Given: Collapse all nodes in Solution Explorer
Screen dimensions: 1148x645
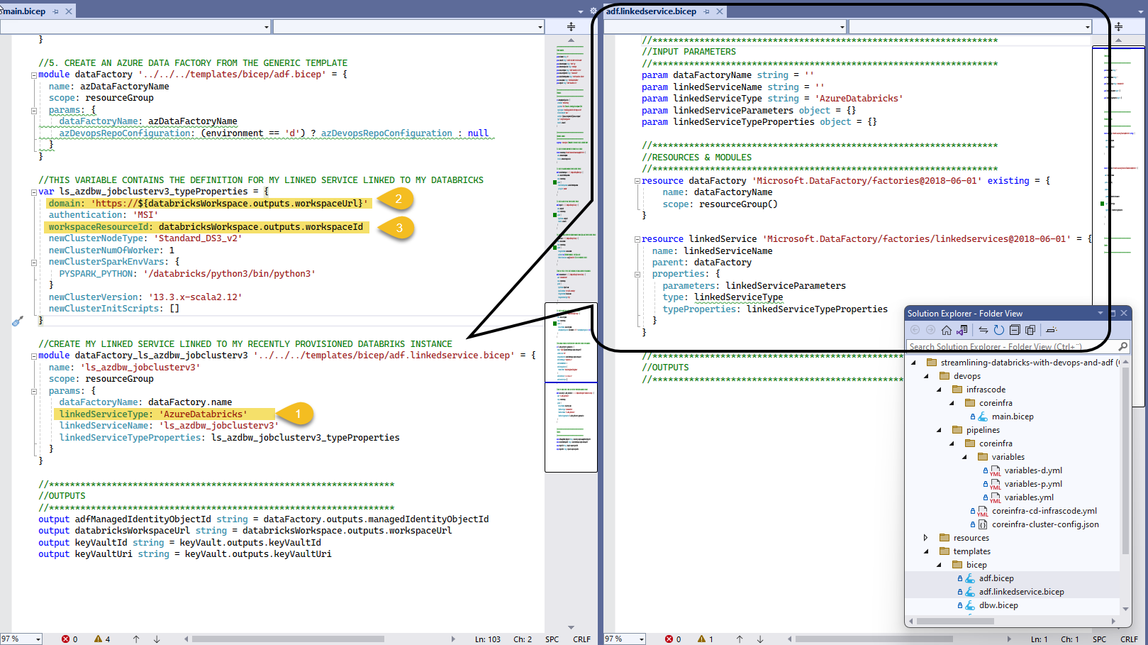Looking at the screenshot, I should 1015,330.
